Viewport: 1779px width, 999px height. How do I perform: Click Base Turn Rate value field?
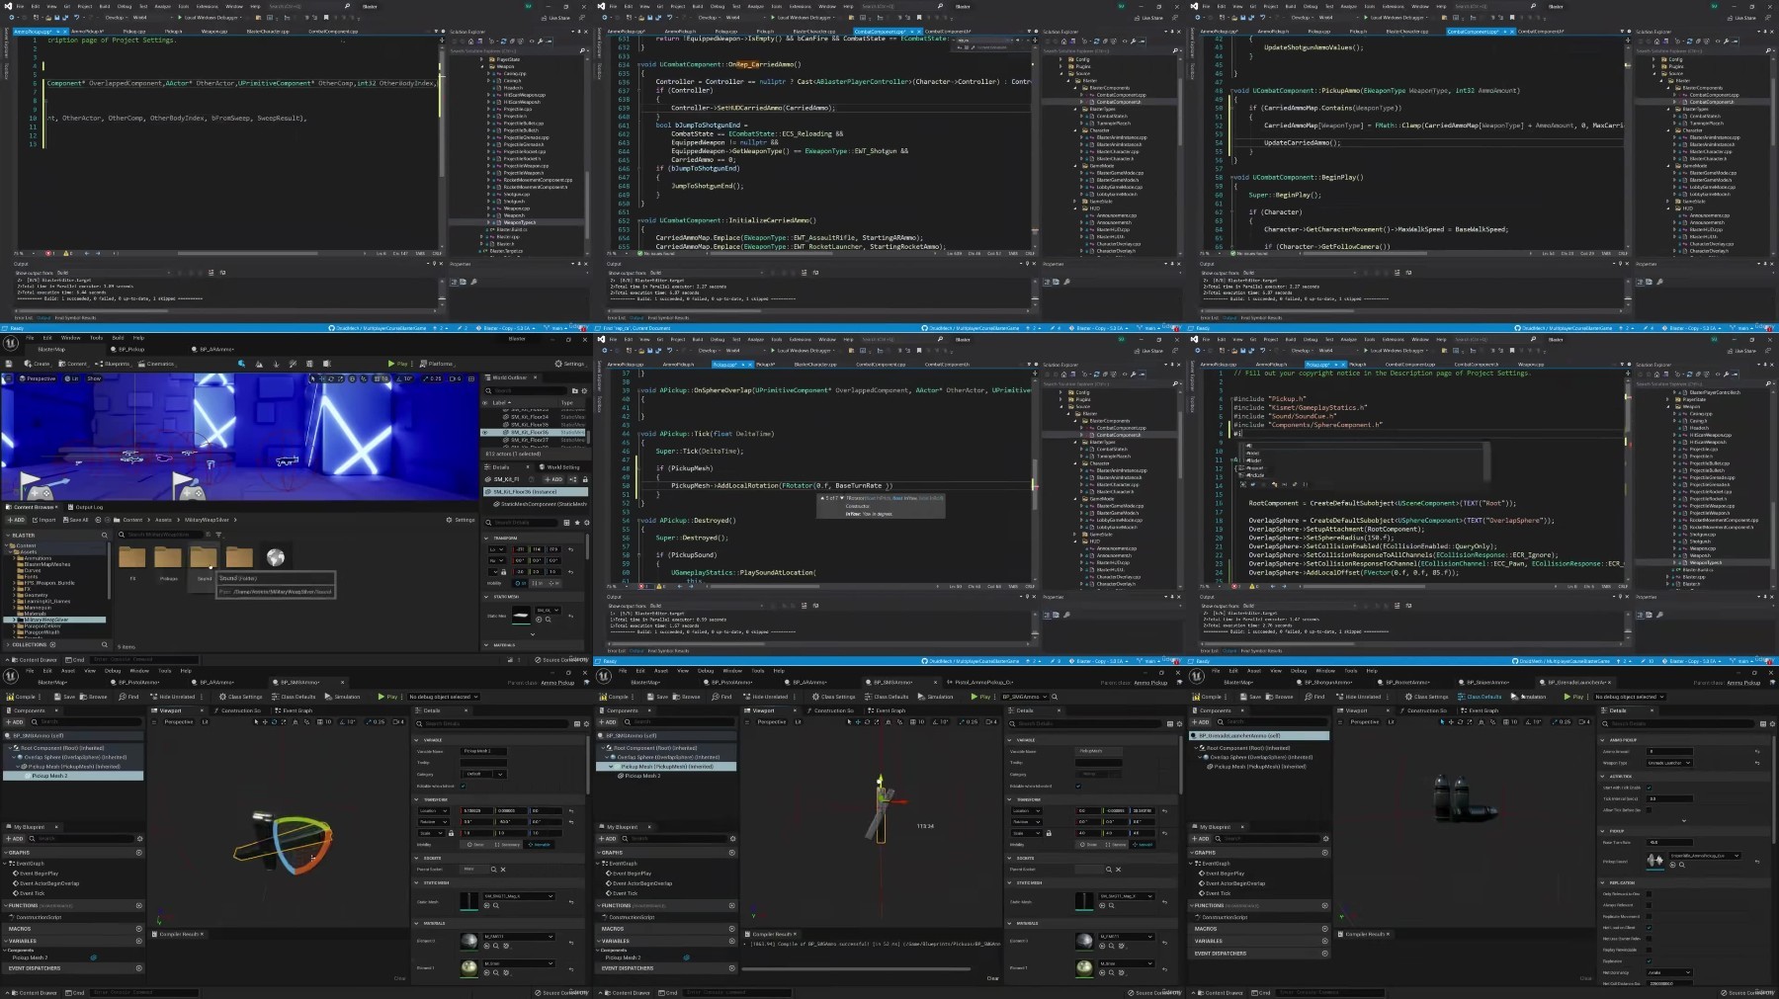(1669, 842)
